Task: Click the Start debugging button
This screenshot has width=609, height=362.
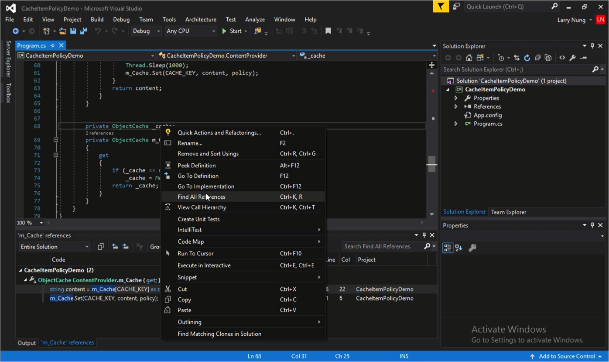Action: coord(232,31)
